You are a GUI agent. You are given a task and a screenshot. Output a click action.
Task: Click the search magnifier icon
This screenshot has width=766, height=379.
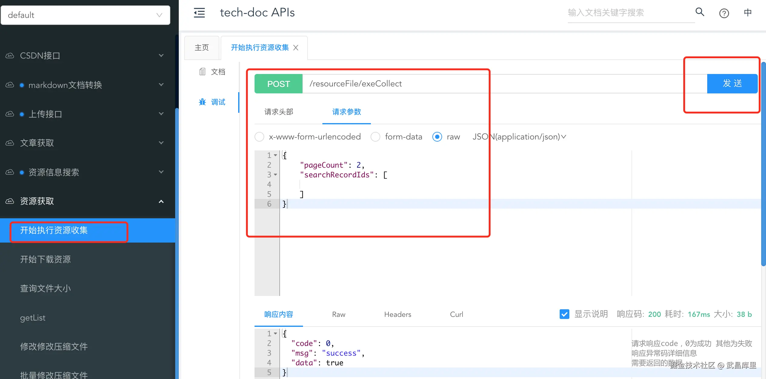(700, 12)
